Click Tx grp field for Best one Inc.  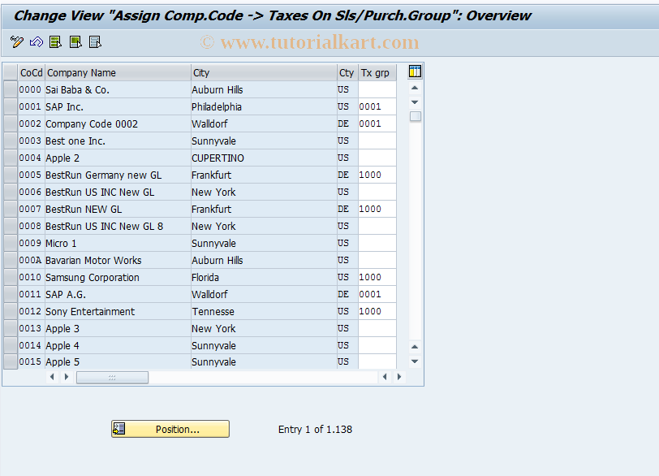(x=377, y=141)
